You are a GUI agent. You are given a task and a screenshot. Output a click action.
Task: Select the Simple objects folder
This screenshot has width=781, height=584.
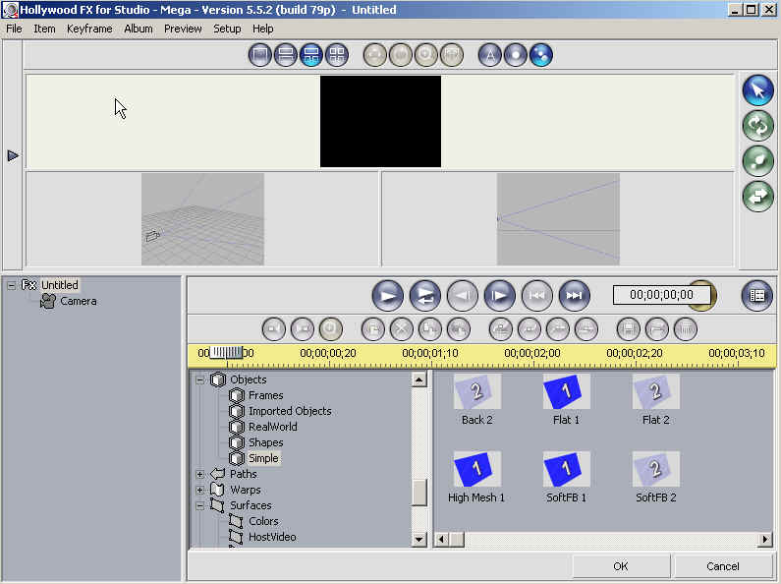click(x=263, y=458)
